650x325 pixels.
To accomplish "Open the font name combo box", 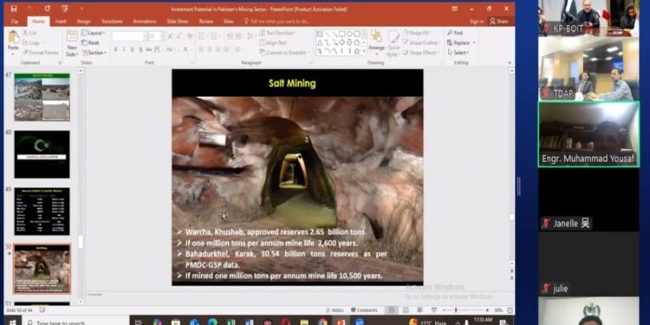I will 129,36.
